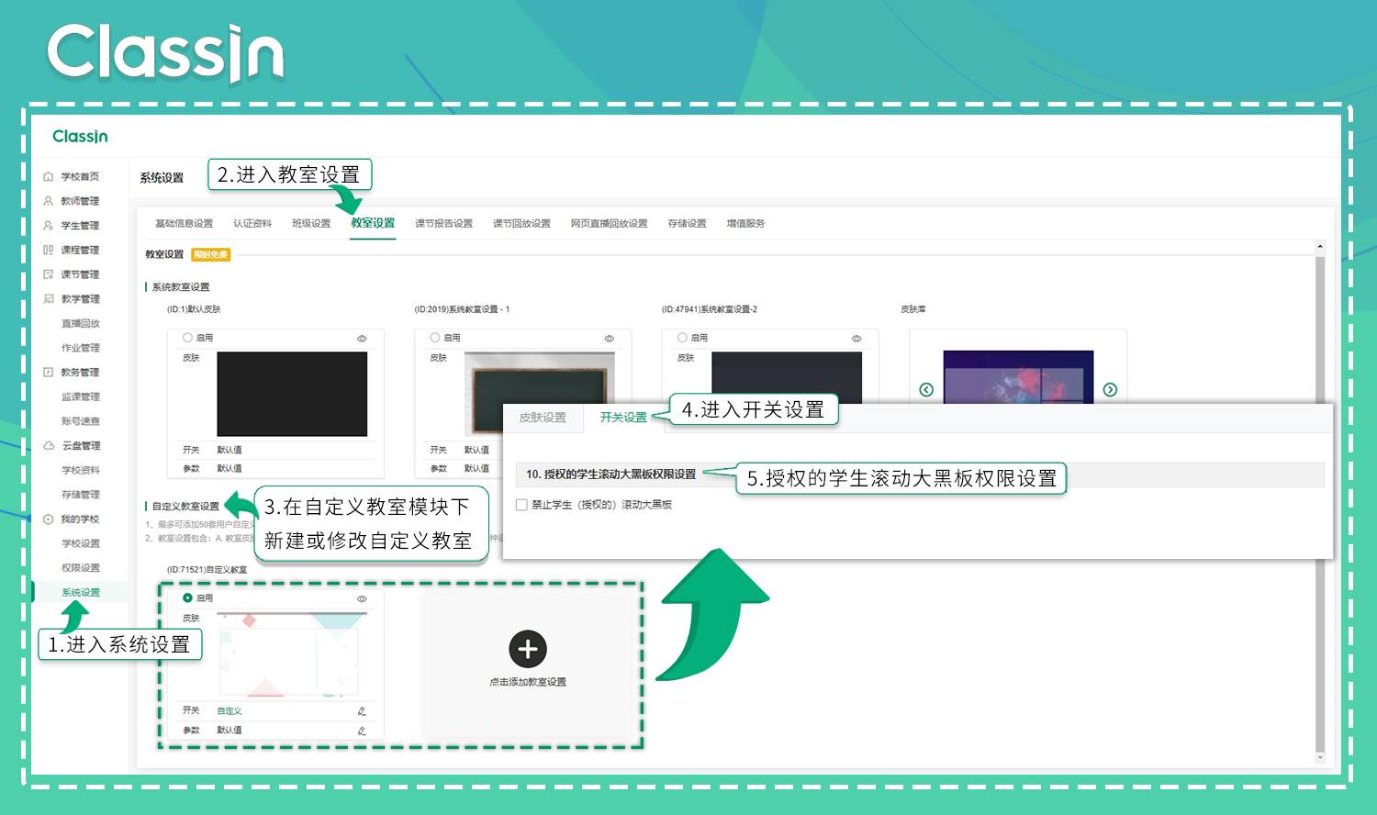Screen dimensions: 1377x815
Task: Check 禁止学生(授权的)滚动大黑板 checkbox
Action: 521,505
